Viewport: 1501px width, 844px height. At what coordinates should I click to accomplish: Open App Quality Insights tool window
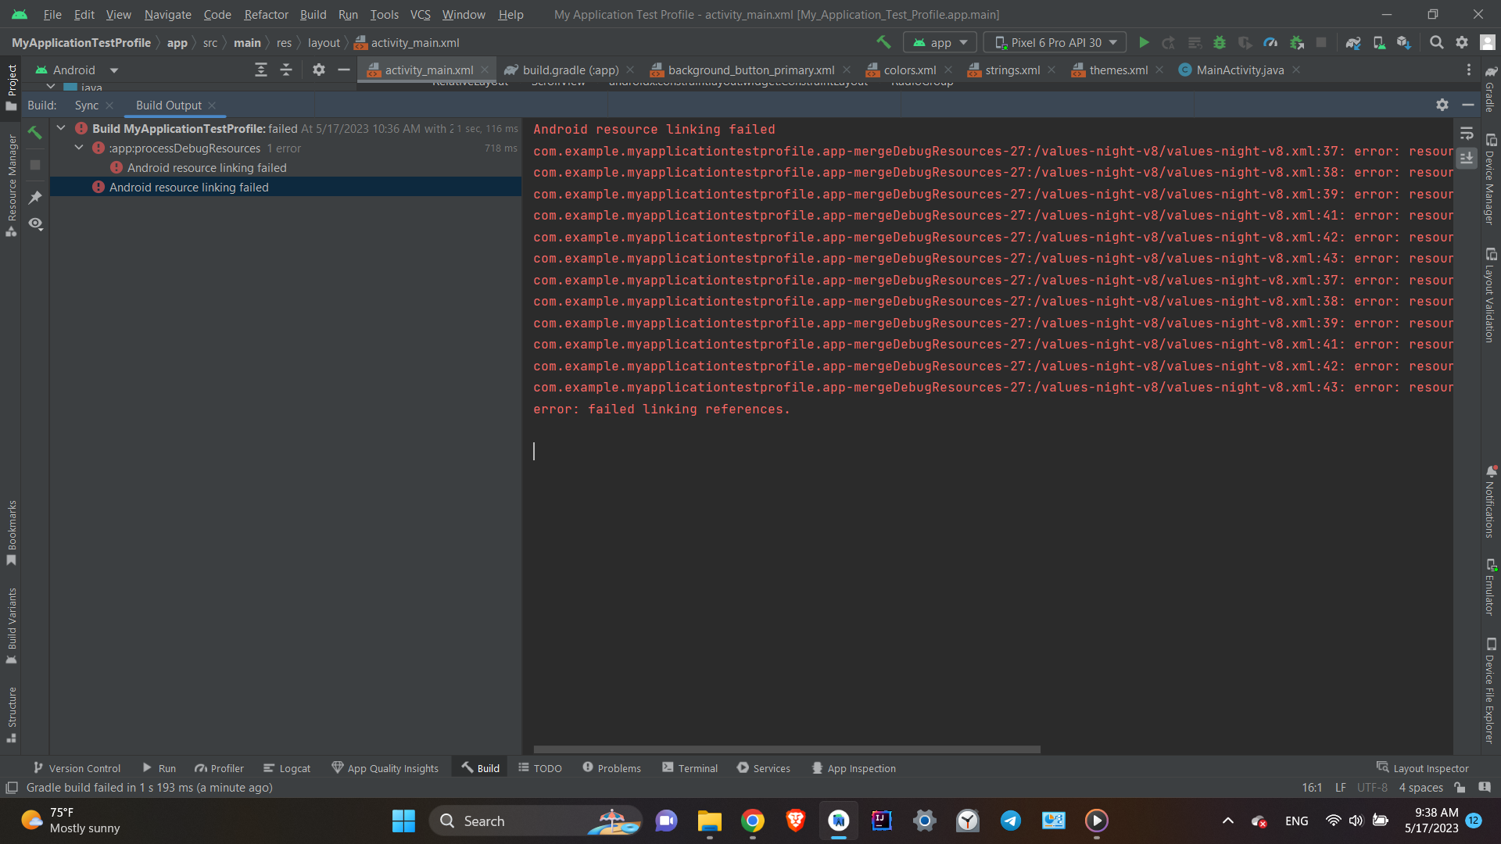(385, 768)
